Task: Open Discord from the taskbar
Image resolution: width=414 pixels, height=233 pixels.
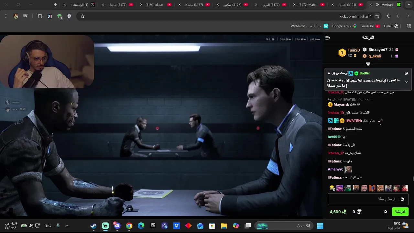Action: (x=117, y=226)
